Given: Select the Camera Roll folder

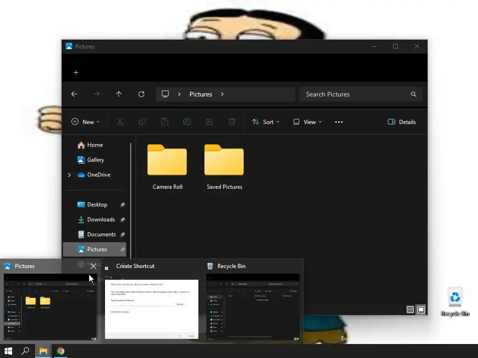Looking at the screenshot, I should point(167,167).
